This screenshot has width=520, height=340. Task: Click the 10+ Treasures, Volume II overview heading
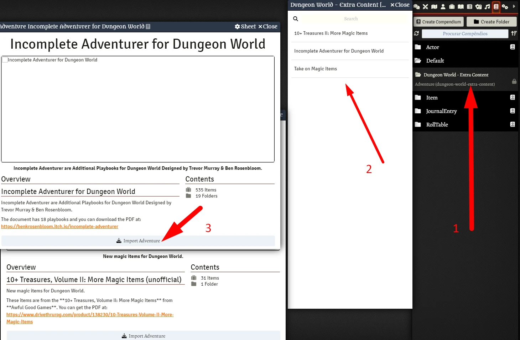pyautogui.click(x=94, y=280)
